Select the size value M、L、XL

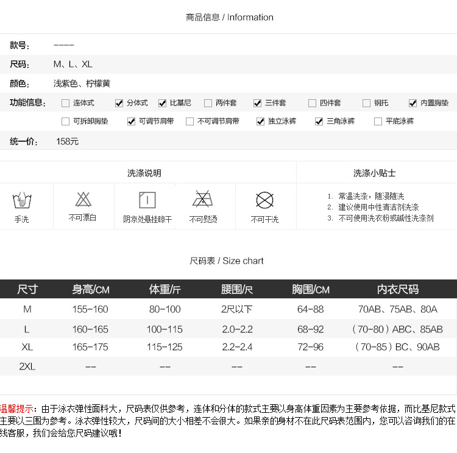[73, 64]
